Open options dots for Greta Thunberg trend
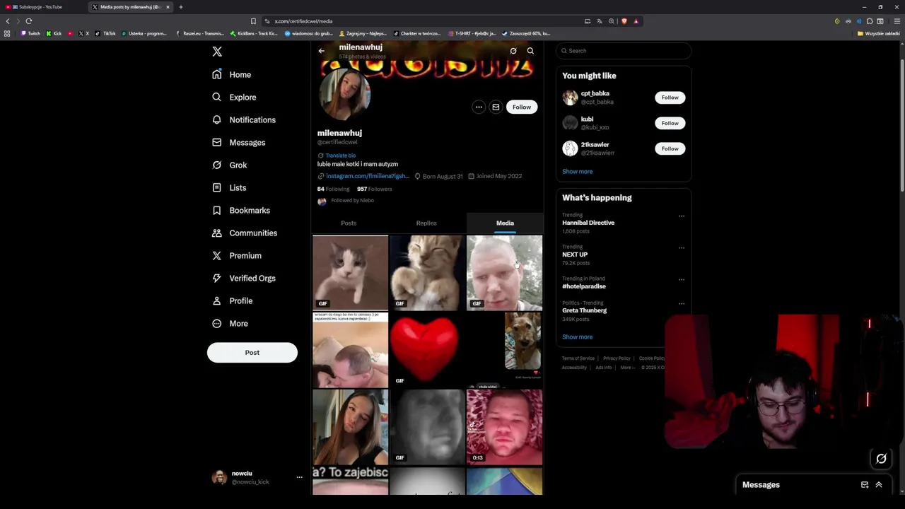 coord(682,304)
